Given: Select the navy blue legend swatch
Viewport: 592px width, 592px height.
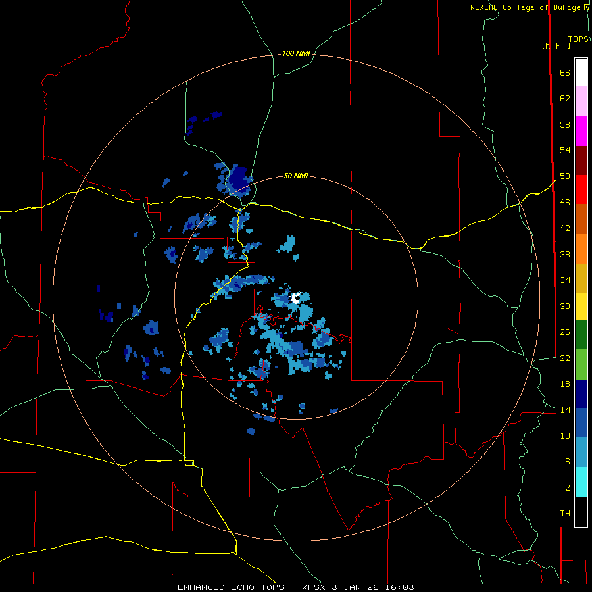Looking at the screenshot, I should [581, 394].
